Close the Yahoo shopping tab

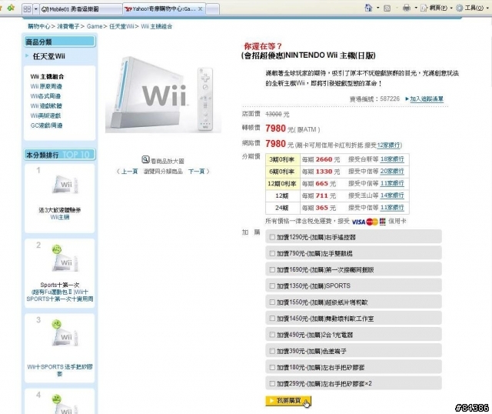click(200, 8)
